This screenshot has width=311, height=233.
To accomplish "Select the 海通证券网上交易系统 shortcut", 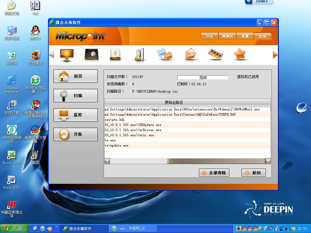I will tap(35, 109).
